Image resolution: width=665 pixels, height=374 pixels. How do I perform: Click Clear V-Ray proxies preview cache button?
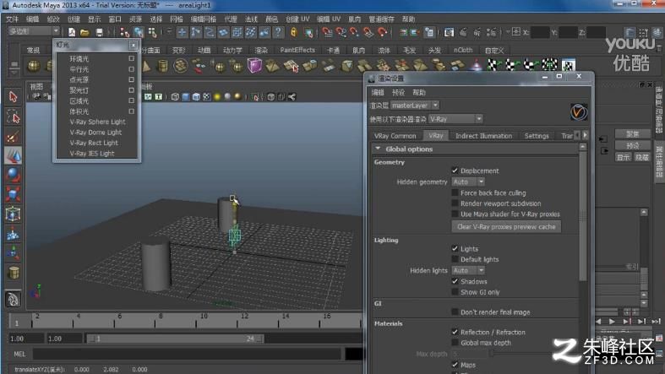coord(506,226)
